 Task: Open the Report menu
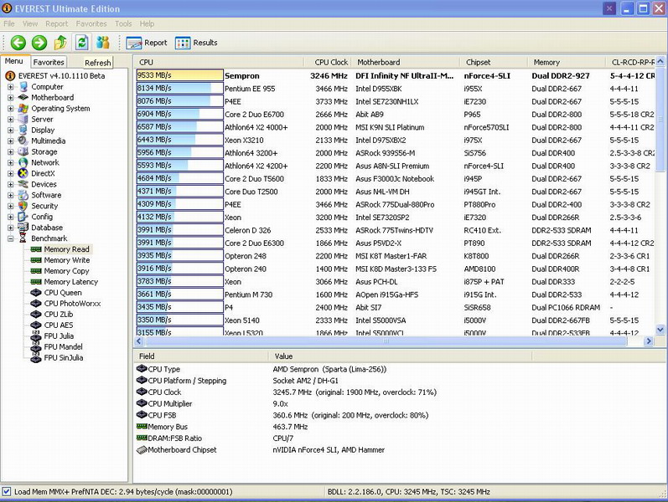click(x=57, y=23)
